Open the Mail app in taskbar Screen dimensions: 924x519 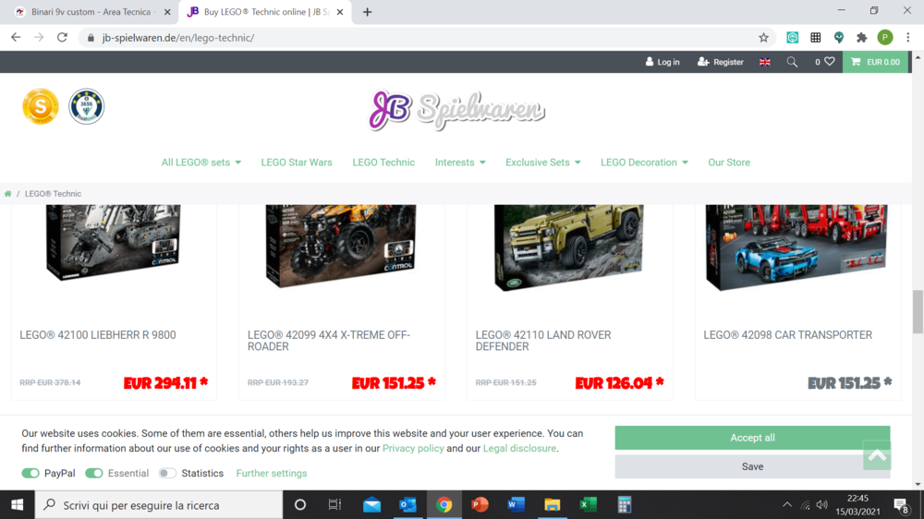[x=371, y=505]
